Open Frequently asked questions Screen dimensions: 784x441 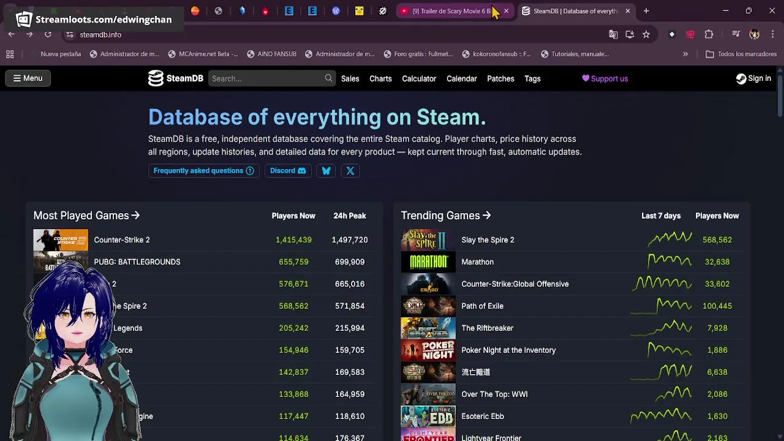click(x=203, y=171)
